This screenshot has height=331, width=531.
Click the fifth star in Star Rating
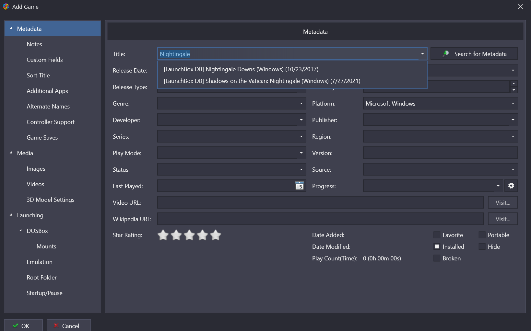tap(216, 235)
